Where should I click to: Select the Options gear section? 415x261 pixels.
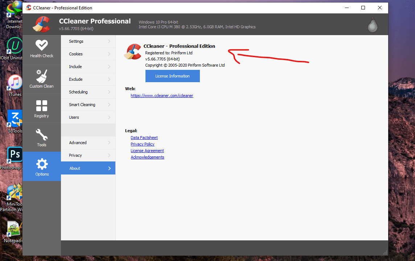click(42, 167)
